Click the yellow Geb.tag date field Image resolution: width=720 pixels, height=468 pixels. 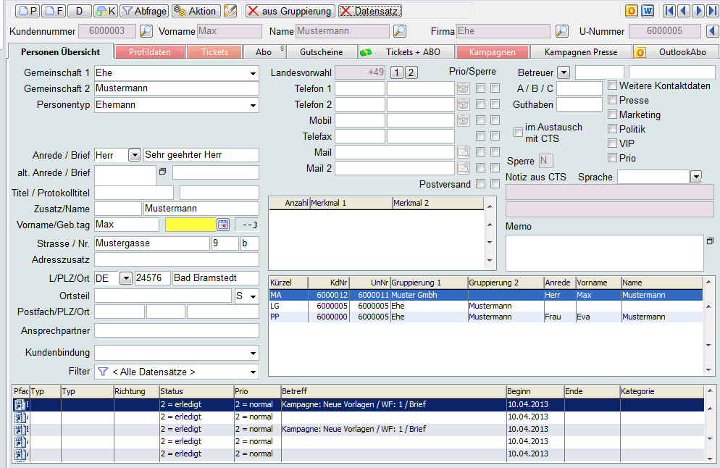click(191, 225)
